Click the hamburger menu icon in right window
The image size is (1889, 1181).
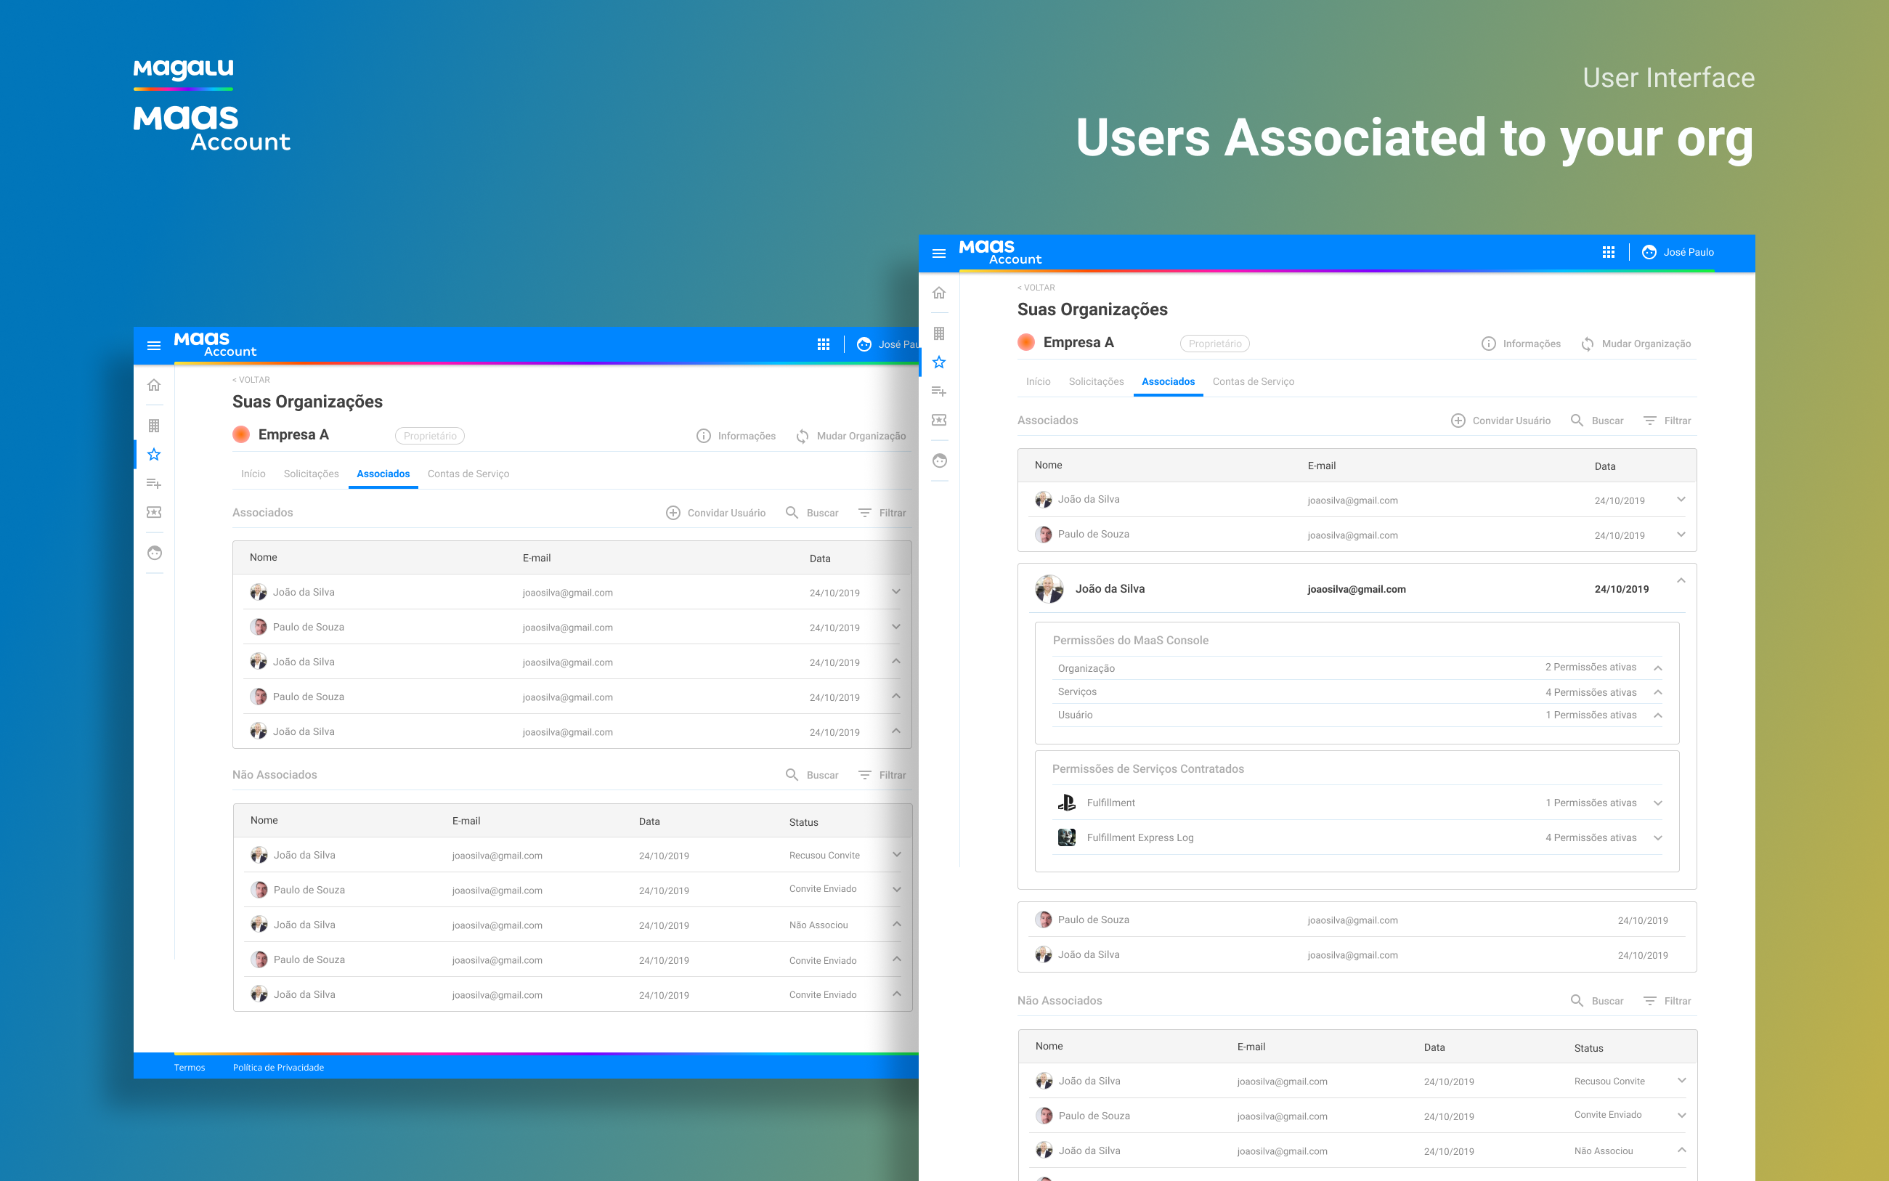coord(938,253)
